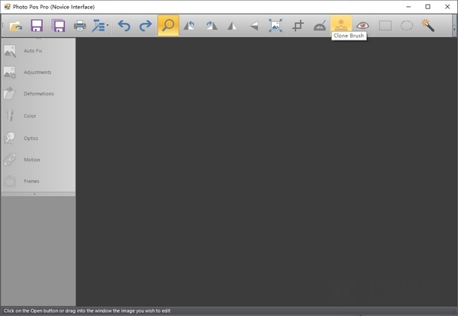The width and height of the screenshot is (458, 316).
Task: Select the rectangle selection tool
Action: pyautogui.click(x=385, y=26)
